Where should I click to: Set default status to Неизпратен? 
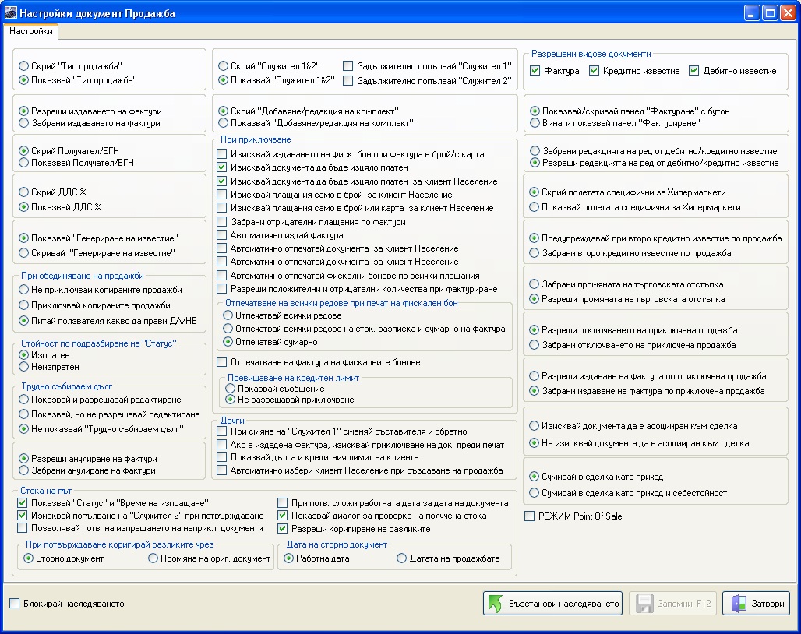point(23,367)
